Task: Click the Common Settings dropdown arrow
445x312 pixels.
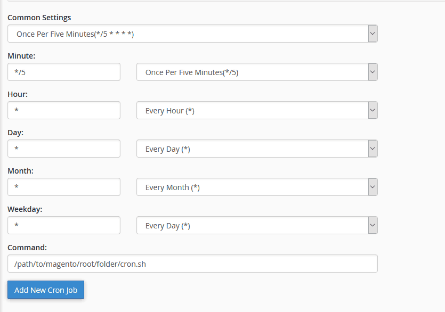Action: [x=373, y=33]
